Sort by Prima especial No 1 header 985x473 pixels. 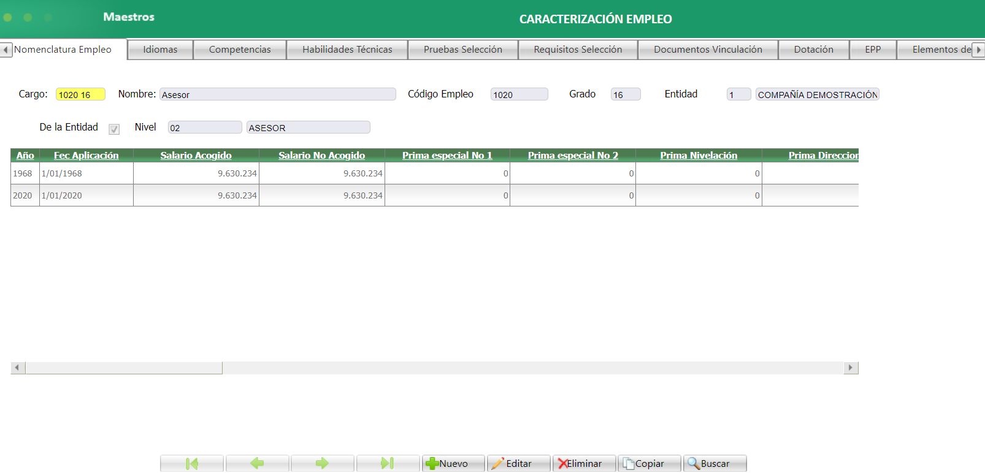pyautogui.click(x=447, y=156)
